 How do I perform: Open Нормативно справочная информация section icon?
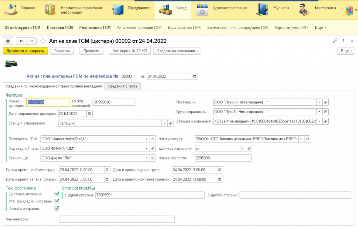click(x=50, y=10)
